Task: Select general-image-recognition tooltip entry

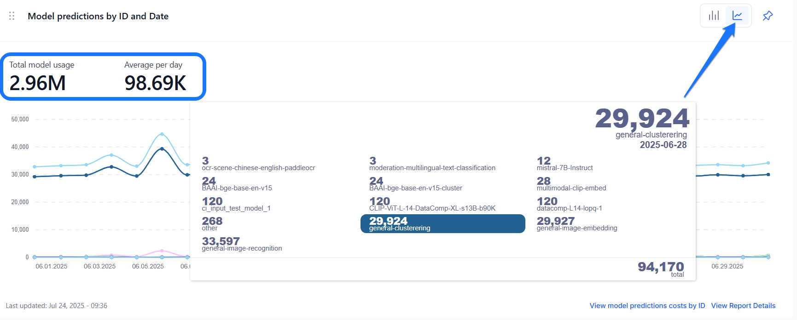Action: [242, 244]
